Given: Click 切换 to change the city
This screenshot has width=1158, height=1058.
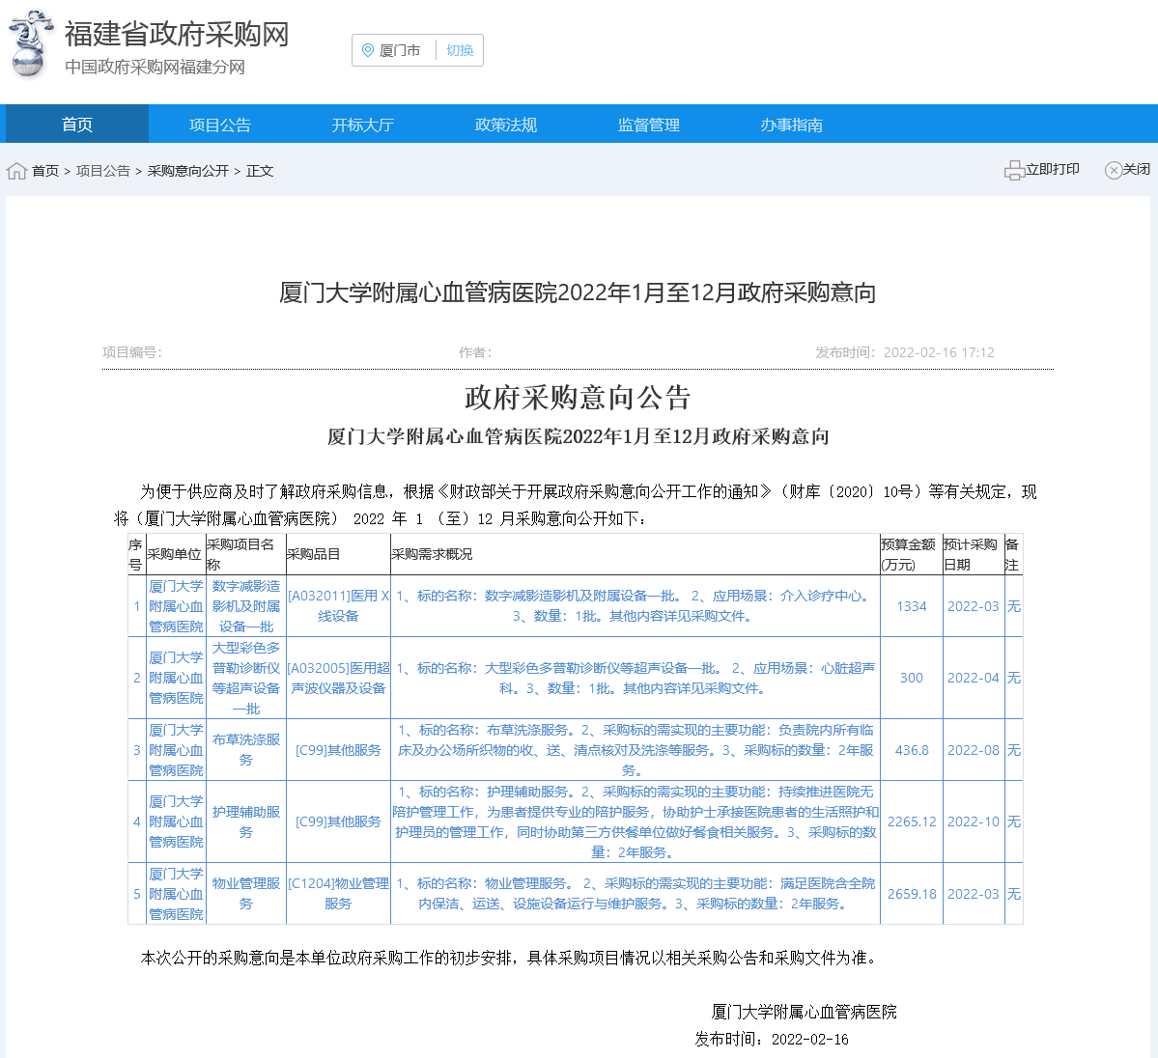Looking at the screenshot, I should pos(460,50).
